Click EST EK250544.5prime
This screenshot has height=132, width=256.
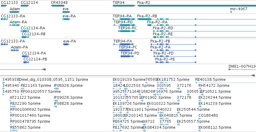pyautogui.click(x=193, y=110)
